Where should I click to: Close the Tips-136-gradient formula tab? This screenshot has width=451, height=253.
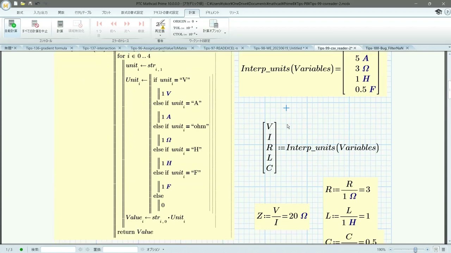point(72,48)
